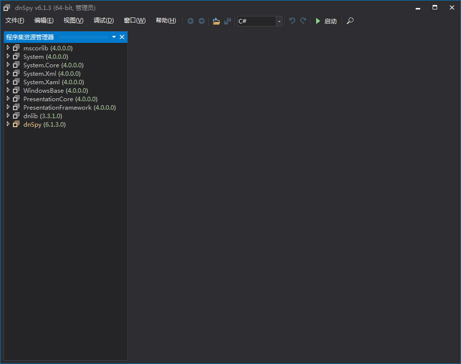The width and height of the screenshot is (461, 364).
Task: Click the Redo toolbar icon
Action: (303, 21)
